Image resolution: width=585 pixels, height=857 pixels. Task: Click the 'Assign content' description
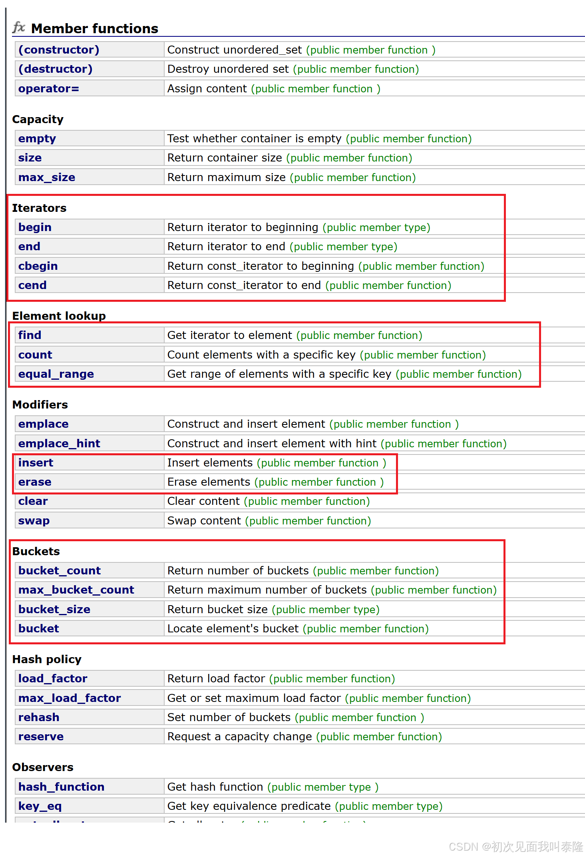(207, 88)
